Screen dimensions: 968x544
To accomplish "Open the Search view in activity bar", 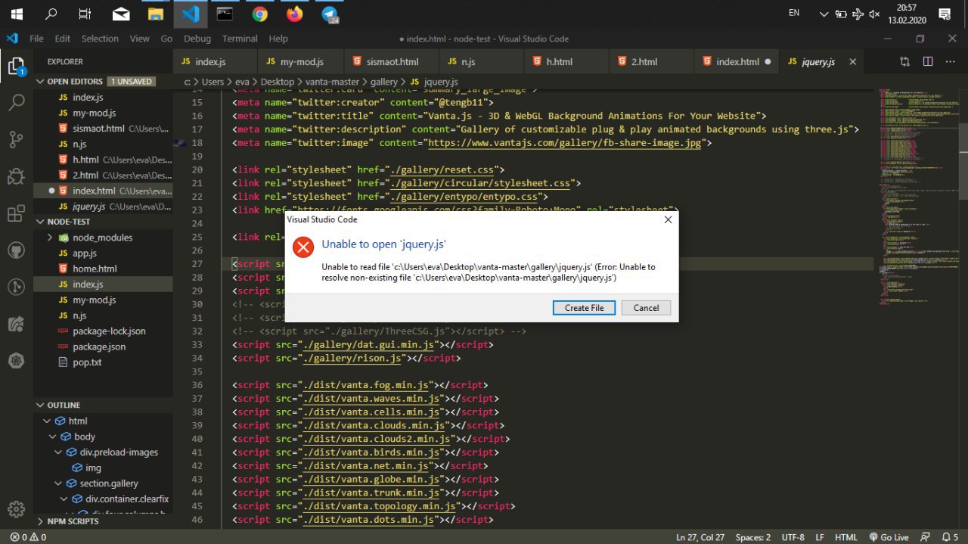I will [x=16, y=102].
